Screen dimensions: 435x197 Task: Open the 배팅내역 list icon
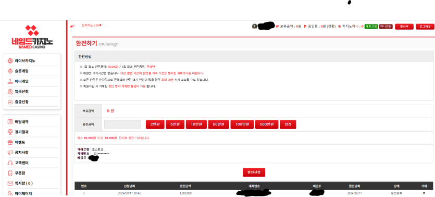coord(10,122)
